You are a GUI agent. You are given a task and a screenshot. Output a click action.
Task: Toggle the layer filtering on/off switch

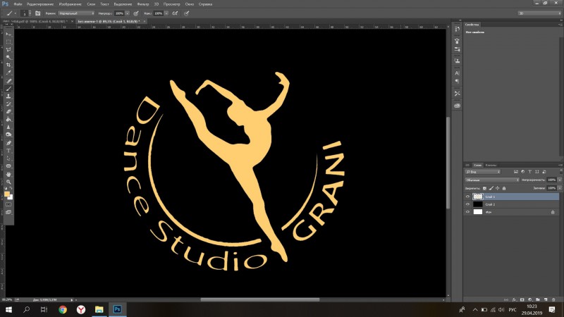(x=560, y=172)
